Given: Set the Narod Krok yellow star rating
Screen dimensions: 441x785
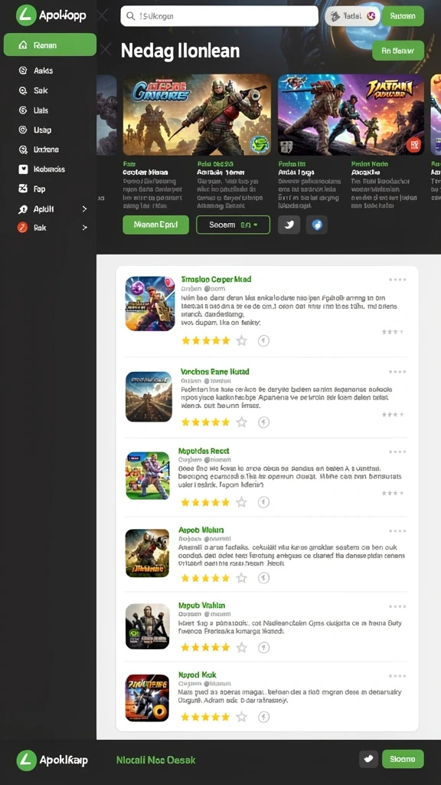Looking at the screenshot, I should (x=205, y=717).
